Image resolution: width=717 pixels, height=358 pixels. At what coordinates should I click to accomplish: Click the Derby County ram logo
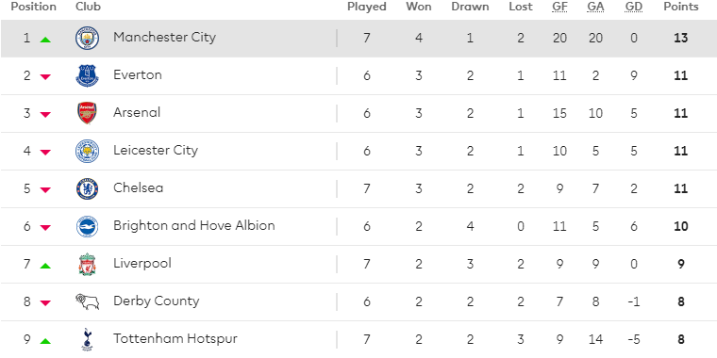[87, 301]
